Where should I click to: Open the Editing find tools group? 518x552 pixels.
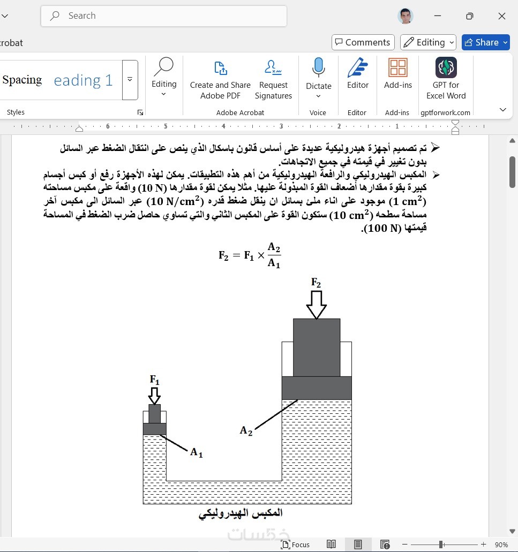pyautogui.click(x=164, y=78)
